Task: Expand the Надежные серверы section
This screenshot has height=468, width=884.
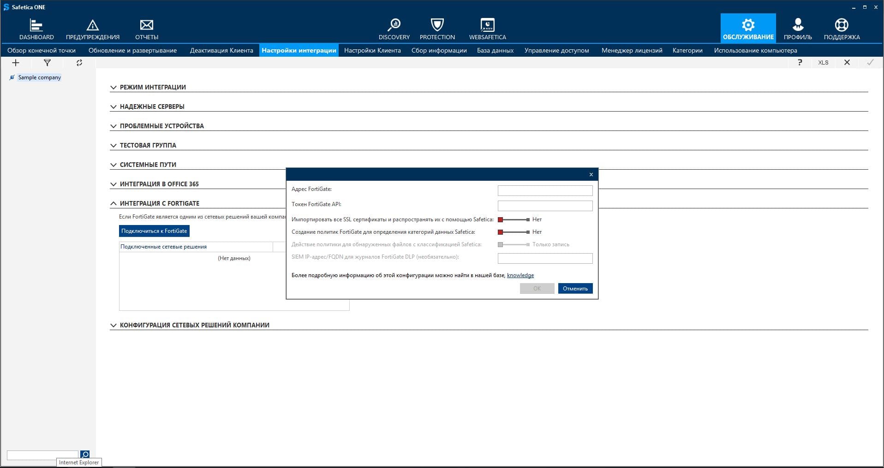Action: (152, 107)
